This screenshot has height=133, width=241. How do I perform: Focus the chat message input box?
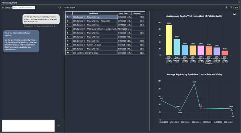[28, 126]
